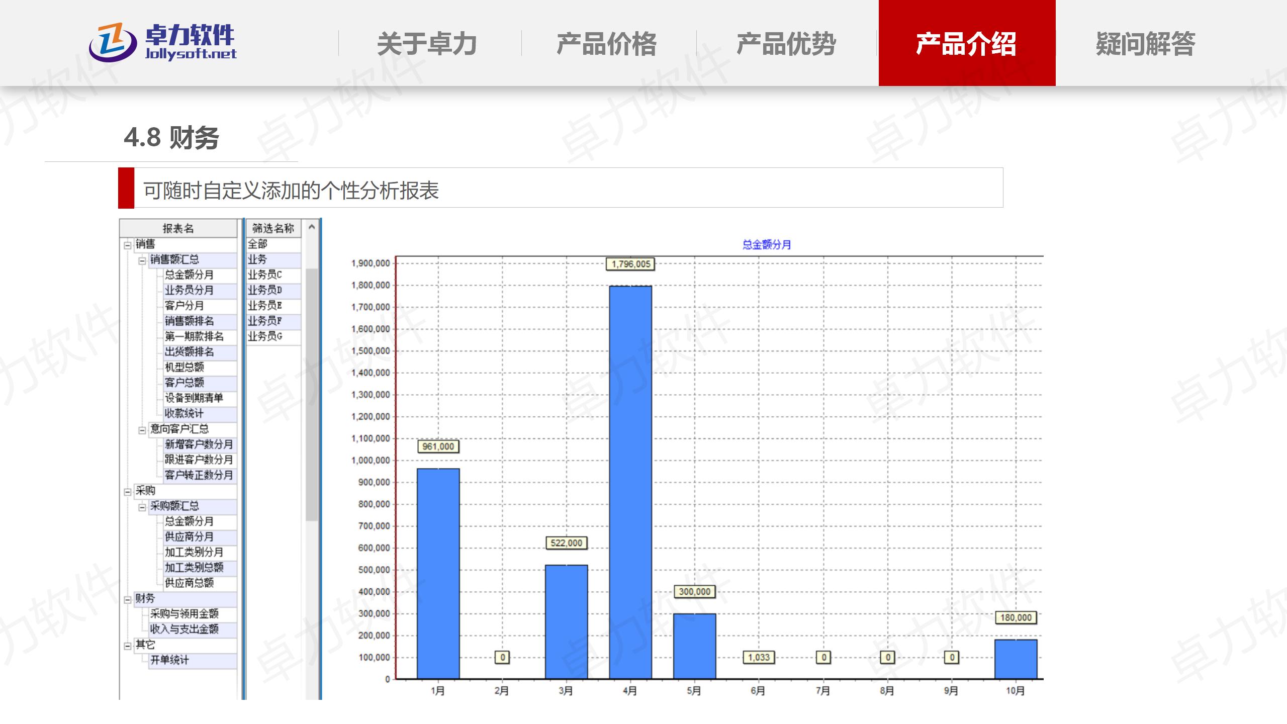Click the 5月 bar in the chart
Screen dimensions: 1287x724
pos(695,646)
